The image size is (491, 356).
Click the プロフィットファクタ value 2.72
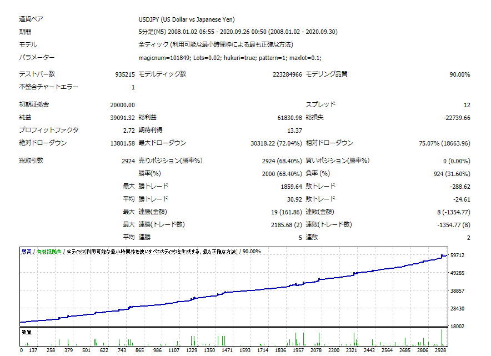128,131
